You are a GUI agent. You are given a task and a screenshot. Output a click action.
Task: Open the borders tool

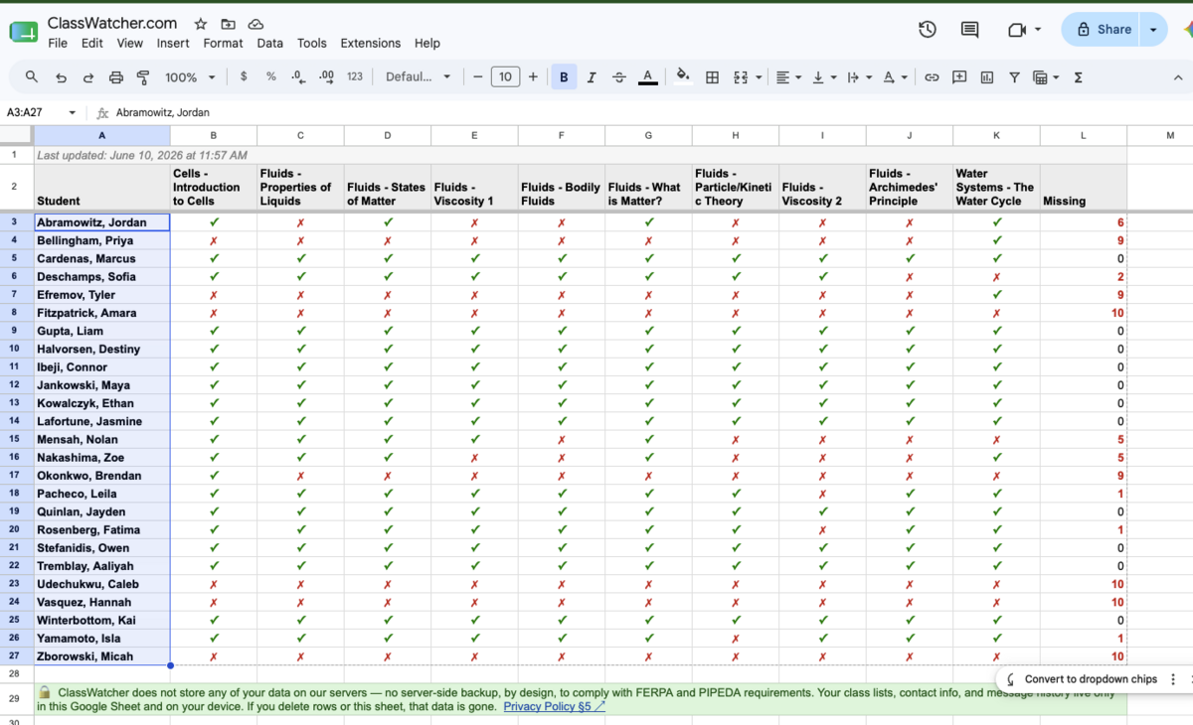pos(712,76)
